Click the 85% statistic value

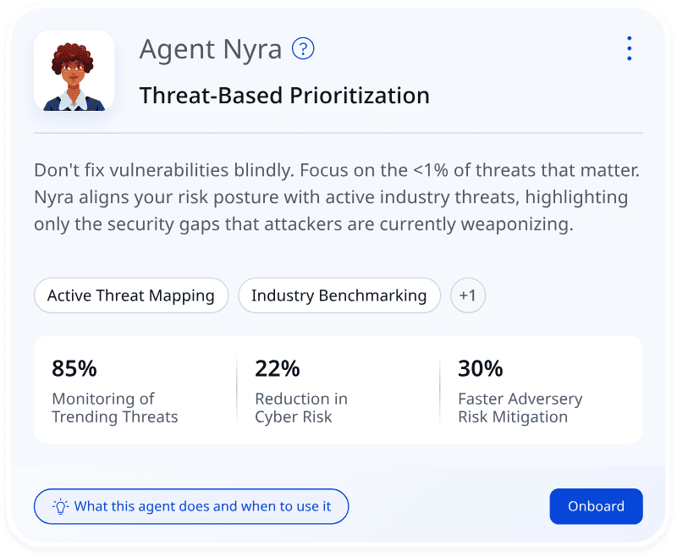(x=74, y=368)
